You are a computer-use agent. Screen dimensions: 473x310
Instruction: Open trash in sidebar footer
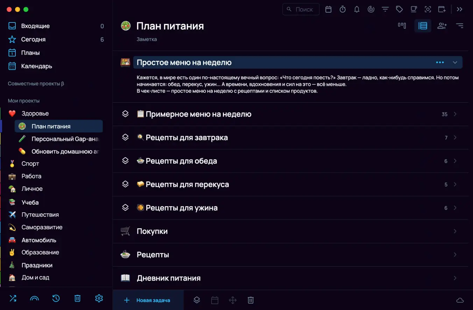tap(77, 298)
